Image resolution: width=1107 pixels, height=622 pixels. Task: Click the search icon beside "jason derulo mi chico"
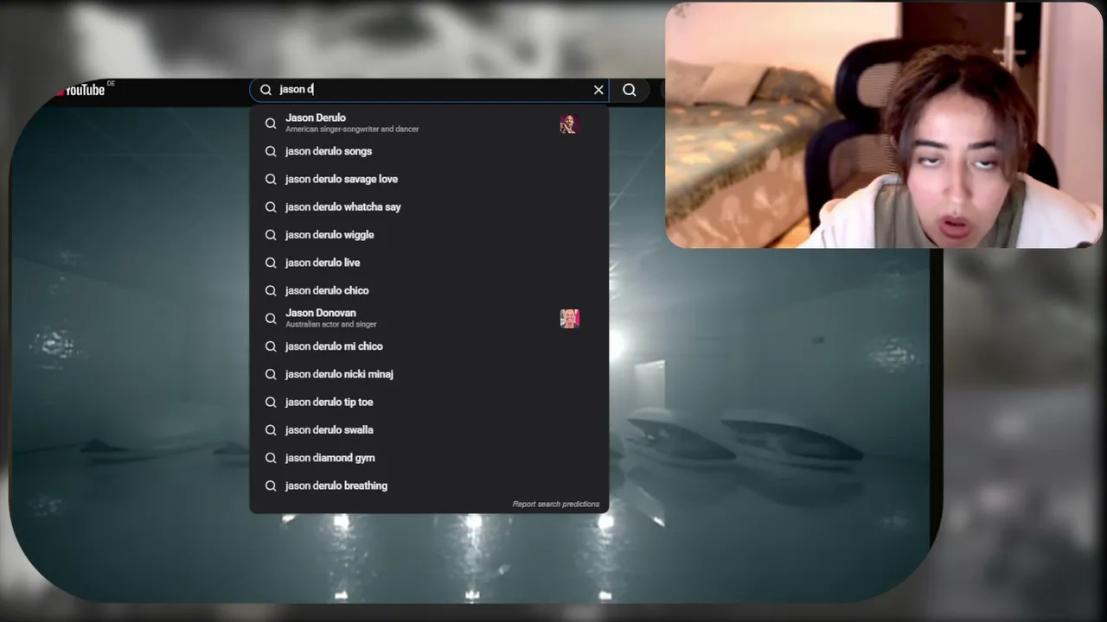(271, 346)
